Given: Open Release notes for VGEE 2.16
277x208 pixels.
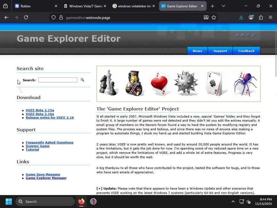Looking at the screenshot, I should coord(50,118).
